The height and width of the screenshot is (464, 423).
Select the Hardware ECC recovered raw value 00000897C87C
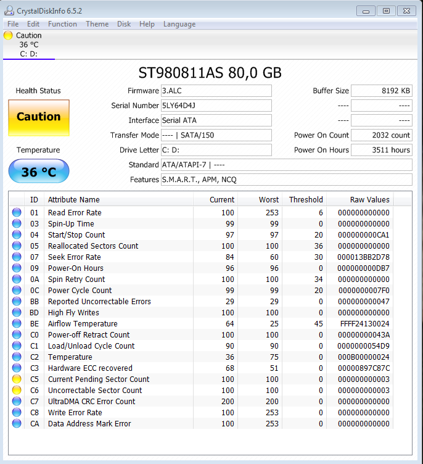364,368
